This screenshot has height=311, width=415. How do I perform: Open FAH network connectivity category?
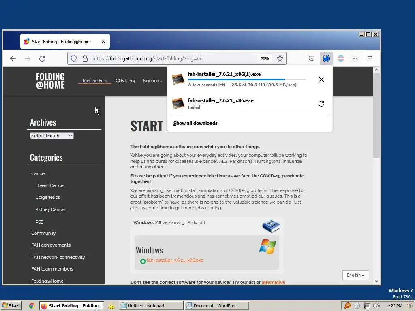tap(58, 257)
